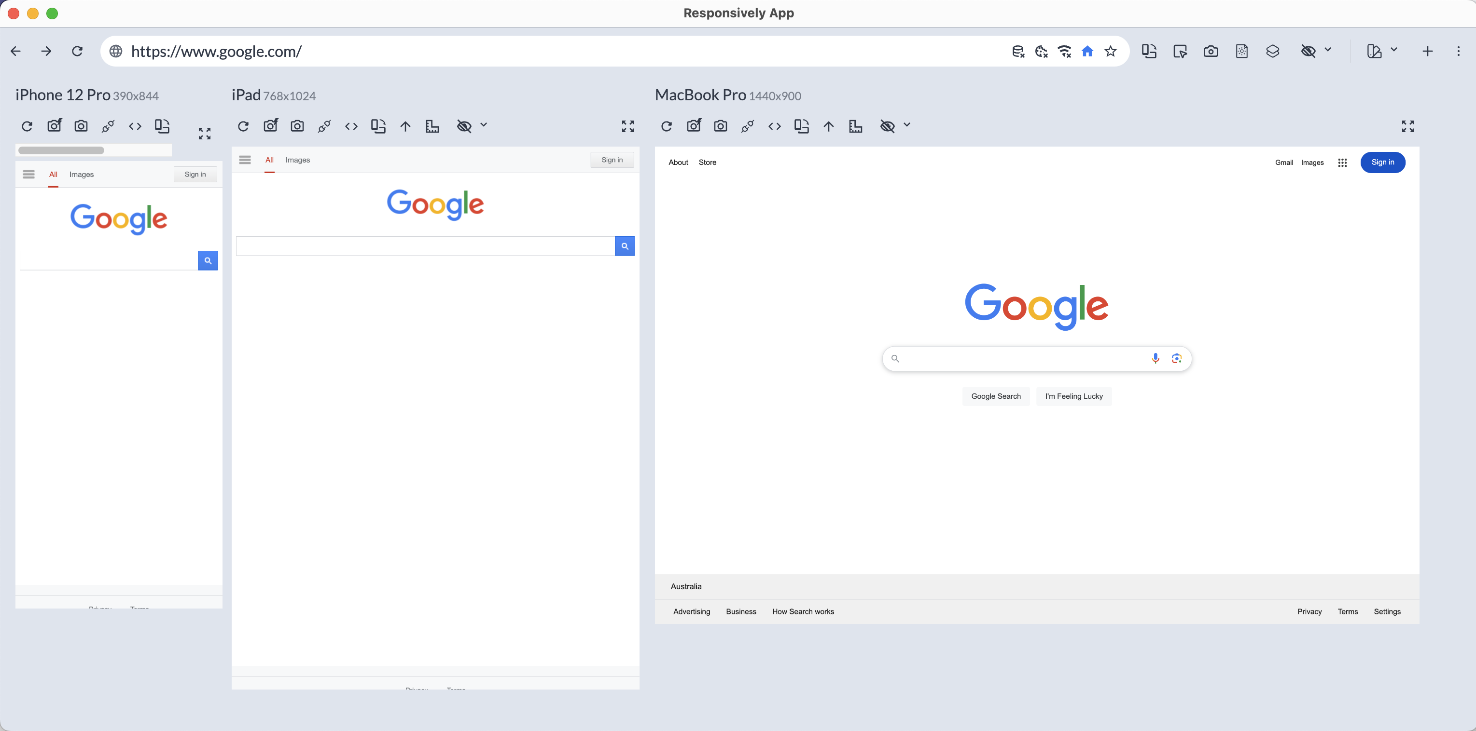1476x731 pixels.
Task: Rotate the iPhone 12 Pro device
Action: pyautogui.click(x=162, y=126)
